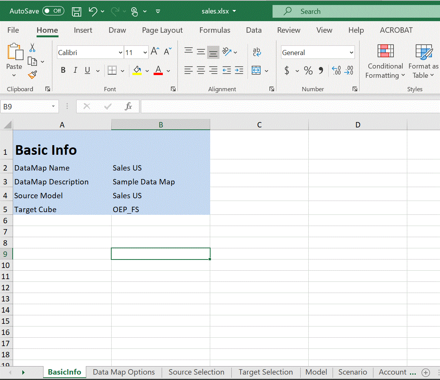Switch to the Formulas ribbon tab
This screenshot has width=440, height=380.
tap(214, 30)
